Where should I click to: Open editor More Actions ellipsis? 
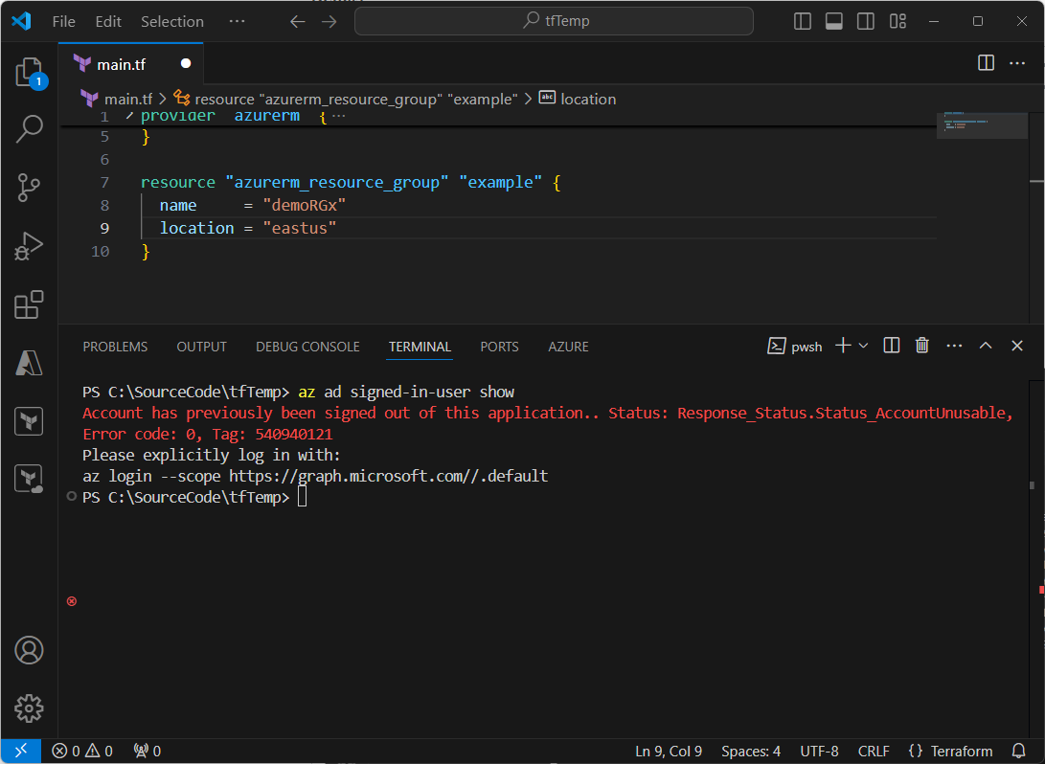click(1017, 62)
